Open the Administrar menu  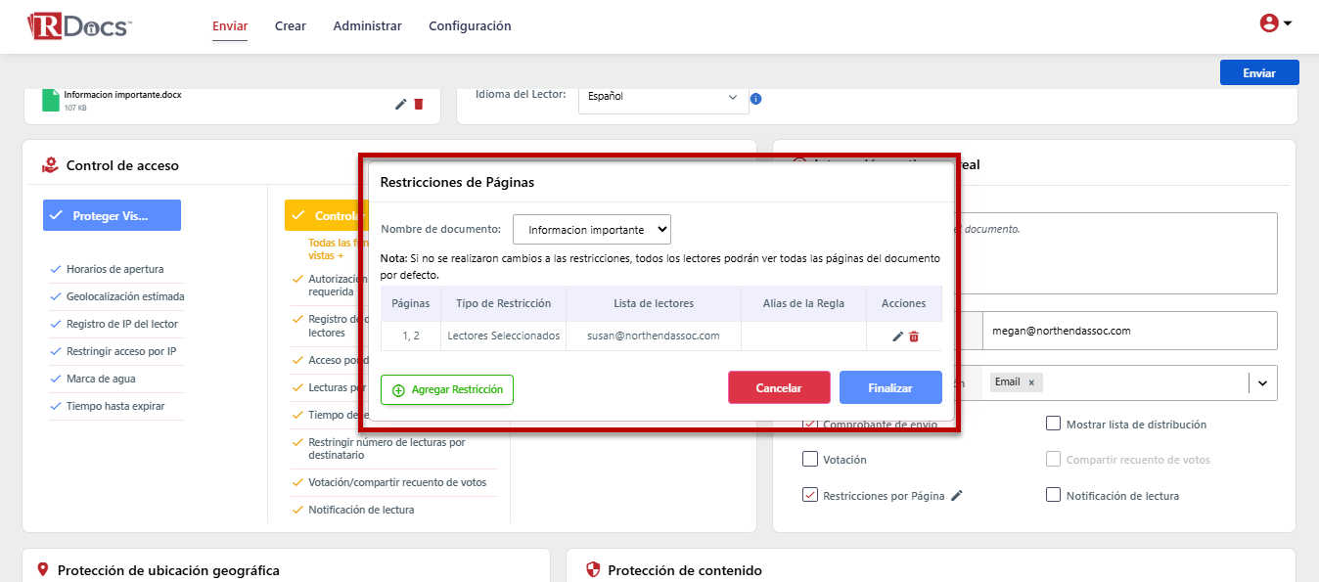[x=367, y=26]
